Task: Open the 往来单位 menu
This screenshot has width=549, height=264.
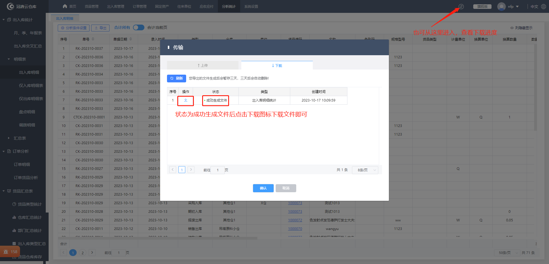Action: click(x=184, y=6)
